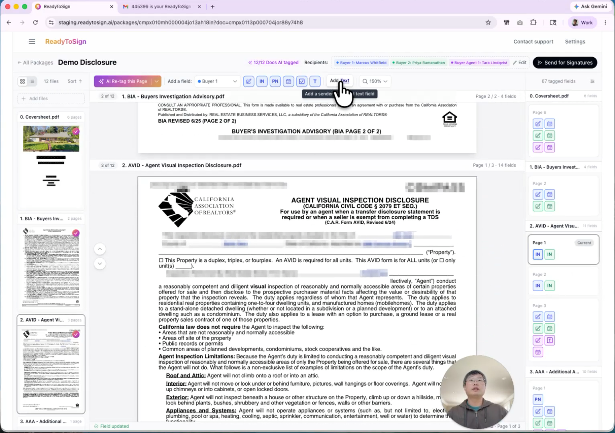The image size is (615, 433).
Task: Add a date field from toolbar
Action: pos(288,81)
